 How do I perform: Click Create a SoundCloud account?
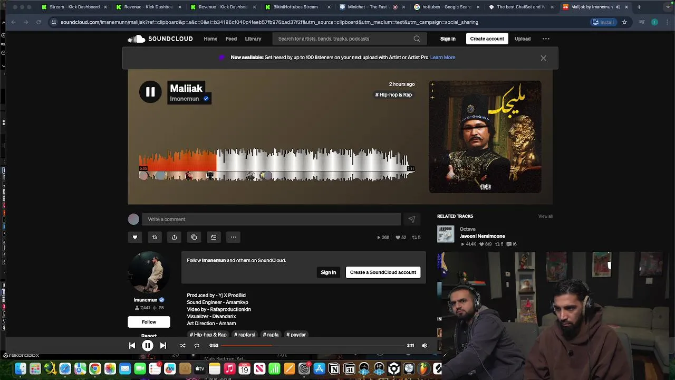coord(383,272)
